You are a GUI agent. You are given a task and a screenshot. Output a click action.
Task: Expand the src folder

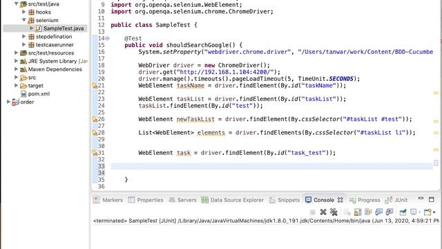[17, 77]
